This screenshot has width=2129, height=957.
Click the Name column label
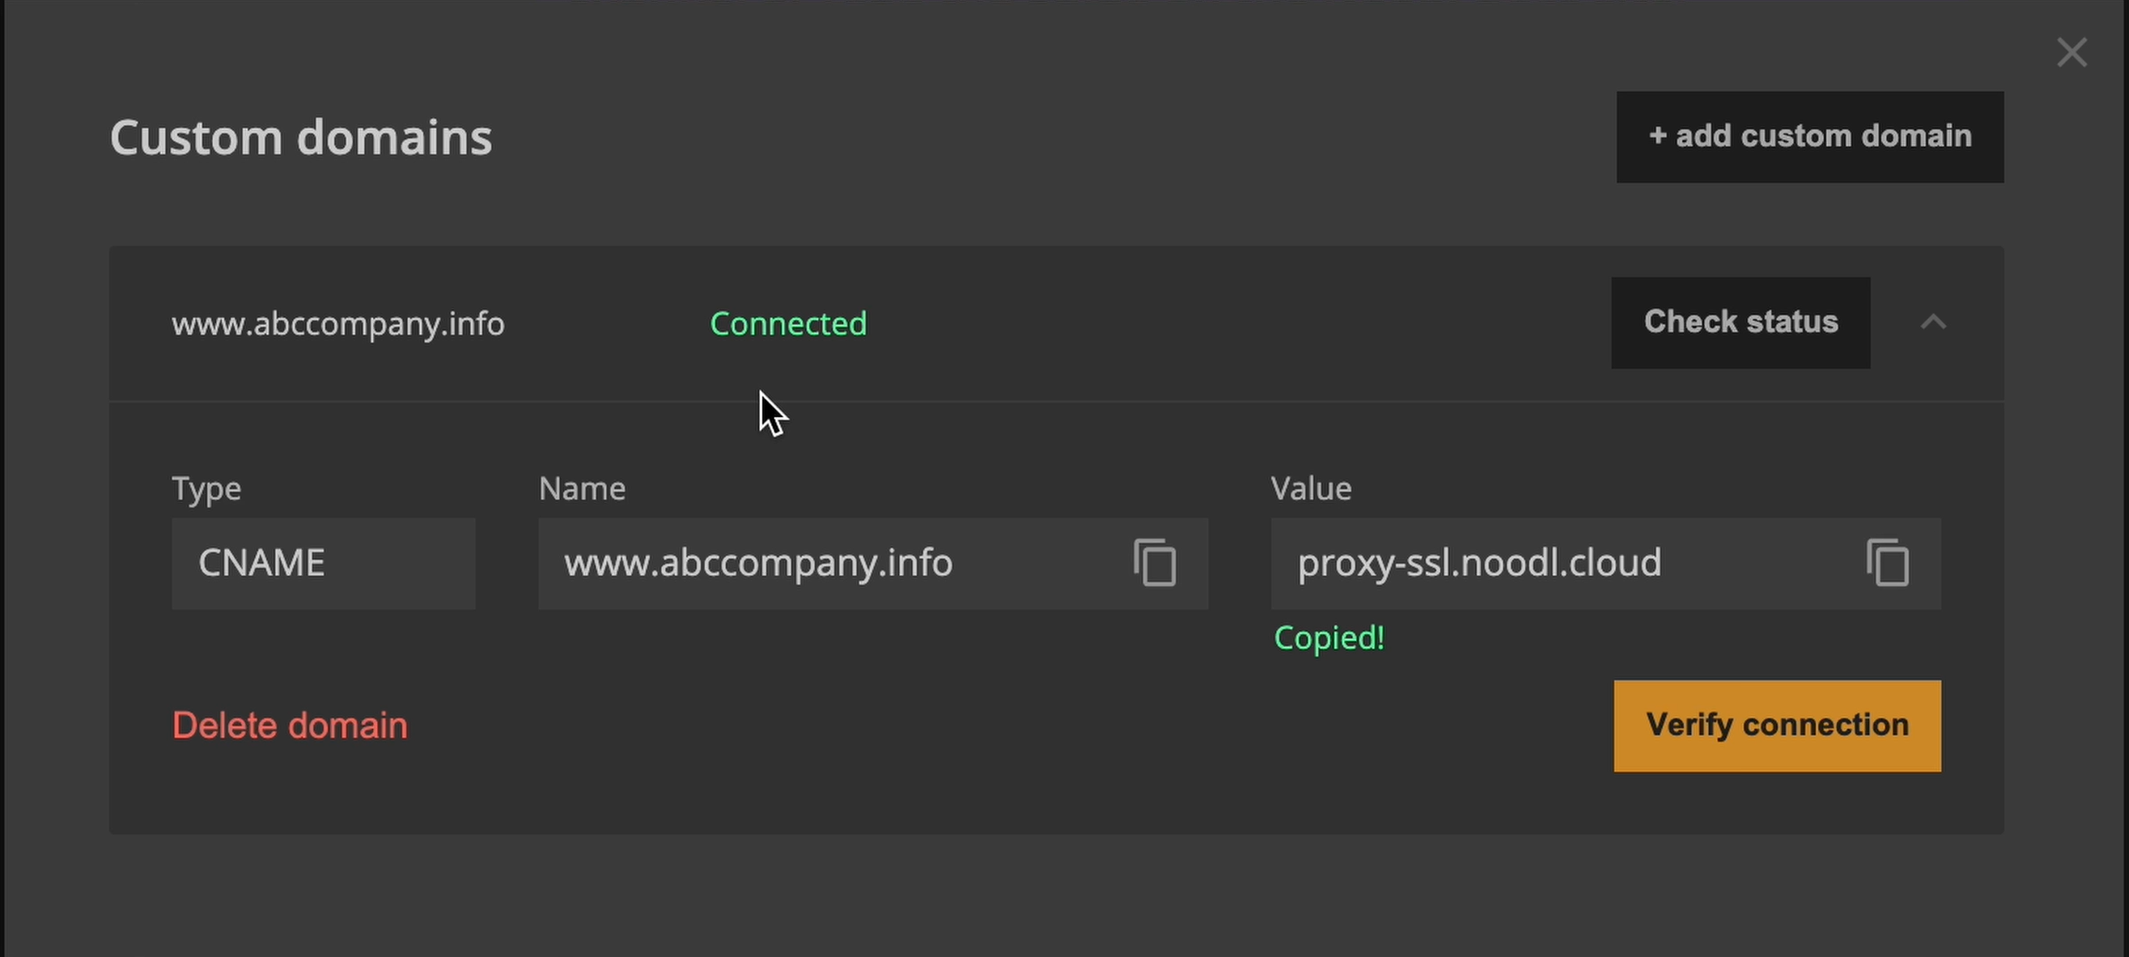coord(581,488)
